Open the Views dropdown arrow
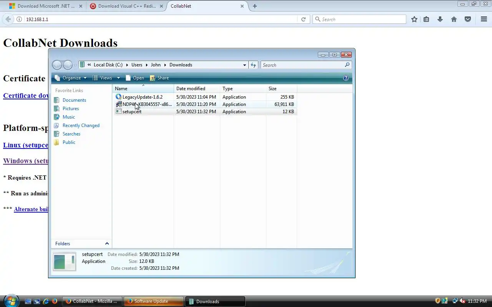 [x=118, y=78]
